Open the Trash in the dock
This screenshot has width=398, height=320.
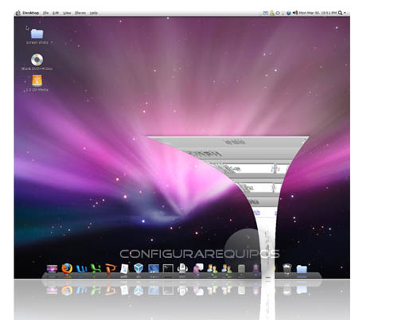(x=287, y=268)
